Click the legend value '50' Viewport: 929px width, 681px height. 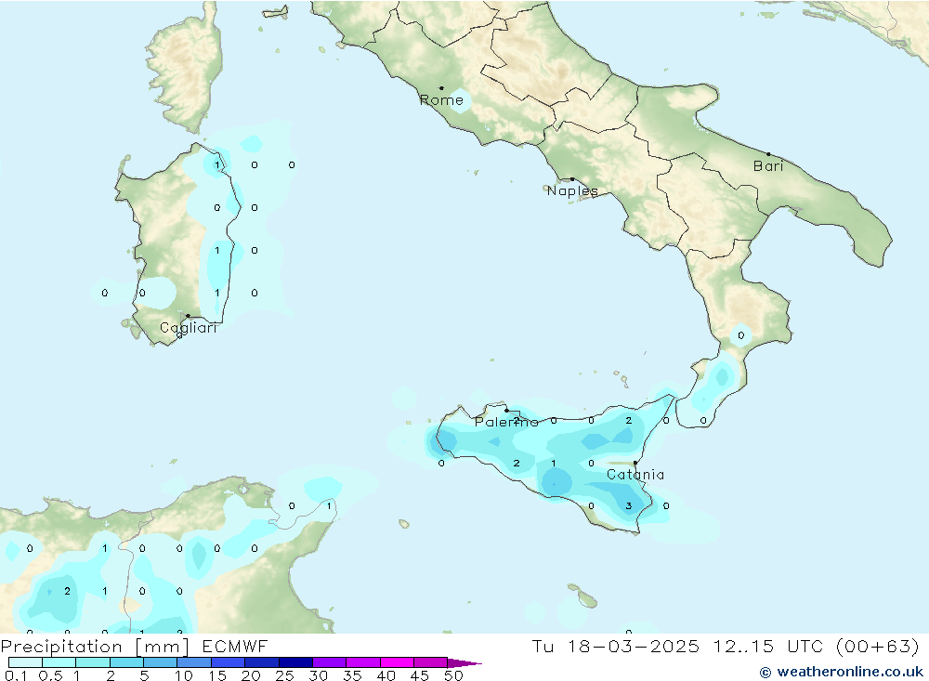453,675
